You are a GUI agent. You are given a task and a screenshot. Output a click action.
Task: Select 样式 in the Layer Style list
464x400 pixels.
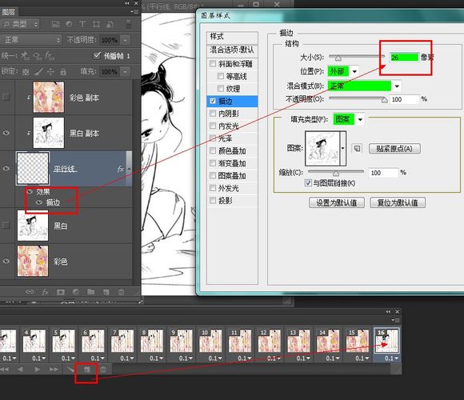click(232, 37)
